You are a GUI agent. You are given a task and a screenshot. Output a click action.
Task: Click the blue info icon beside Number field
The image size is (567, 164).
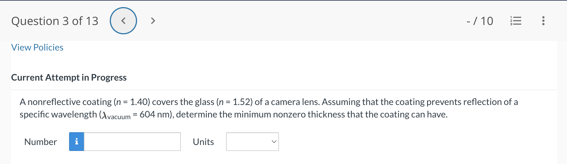[76, 142]
